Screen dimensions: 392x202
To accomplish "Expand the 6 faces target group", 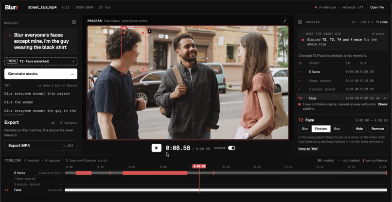I will 299,72.
